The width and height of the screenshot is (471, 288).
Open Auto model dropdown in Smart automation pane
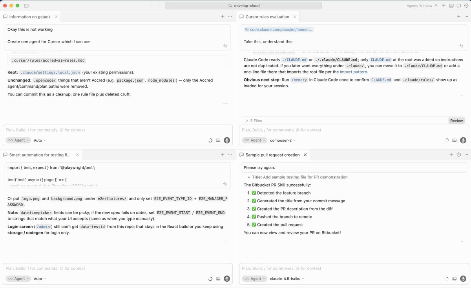[40, 279]
